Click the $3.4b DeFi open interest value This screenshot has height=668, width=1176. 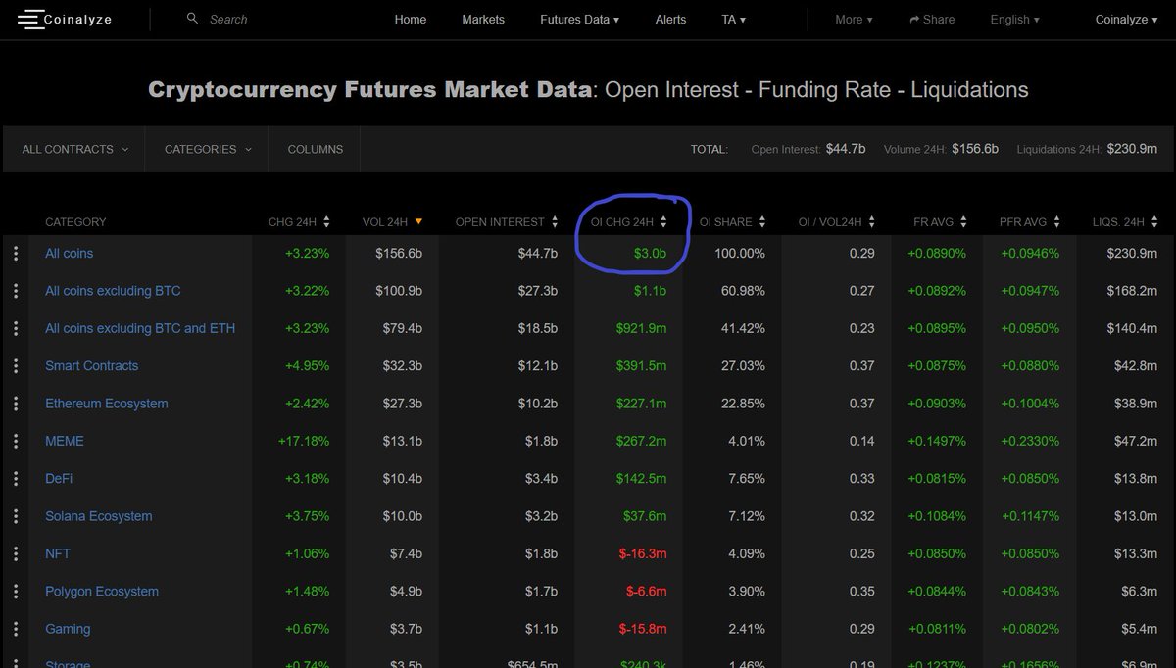(x=538, y=479)
